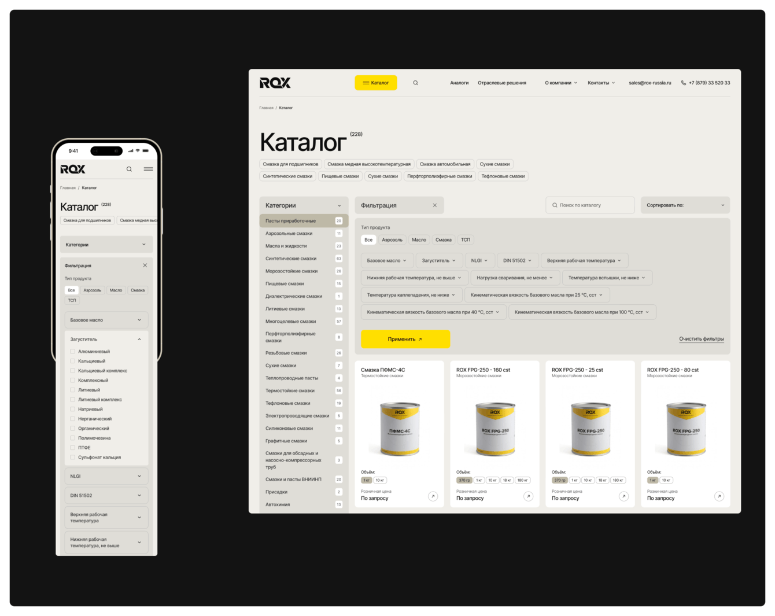Image resolution: width=775 pixels, height=616 pixels.
Task: Click the Смазка ПФМС-4С product can image
Action: tap(400, 428)
